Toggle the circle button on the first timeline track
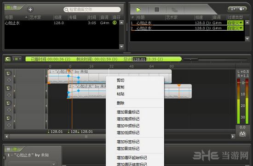Screen dimensions: 253x166 click(x=9, y=80)
